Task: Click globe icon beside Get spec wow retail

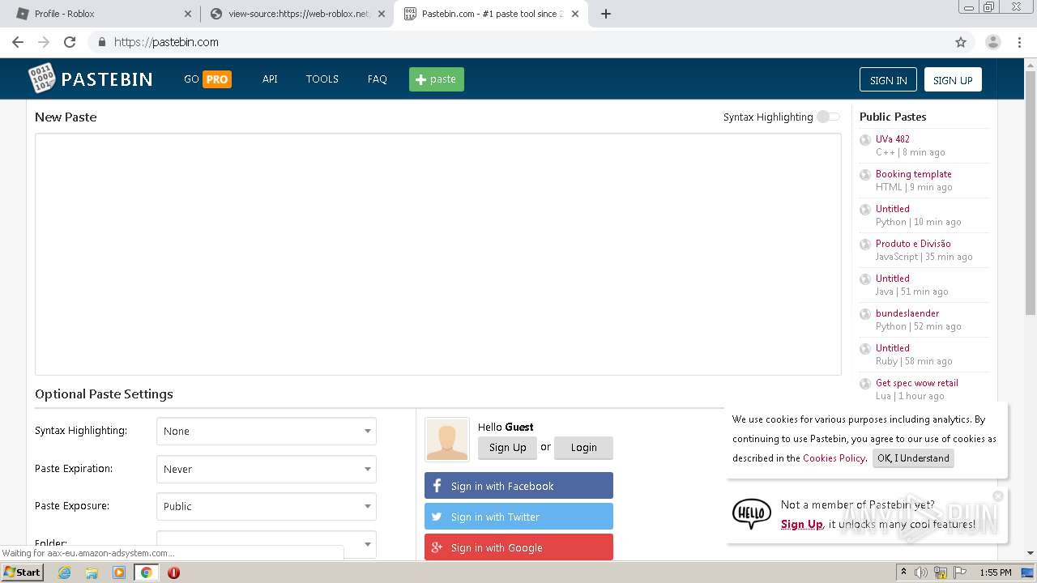Action: pos(865,384)
